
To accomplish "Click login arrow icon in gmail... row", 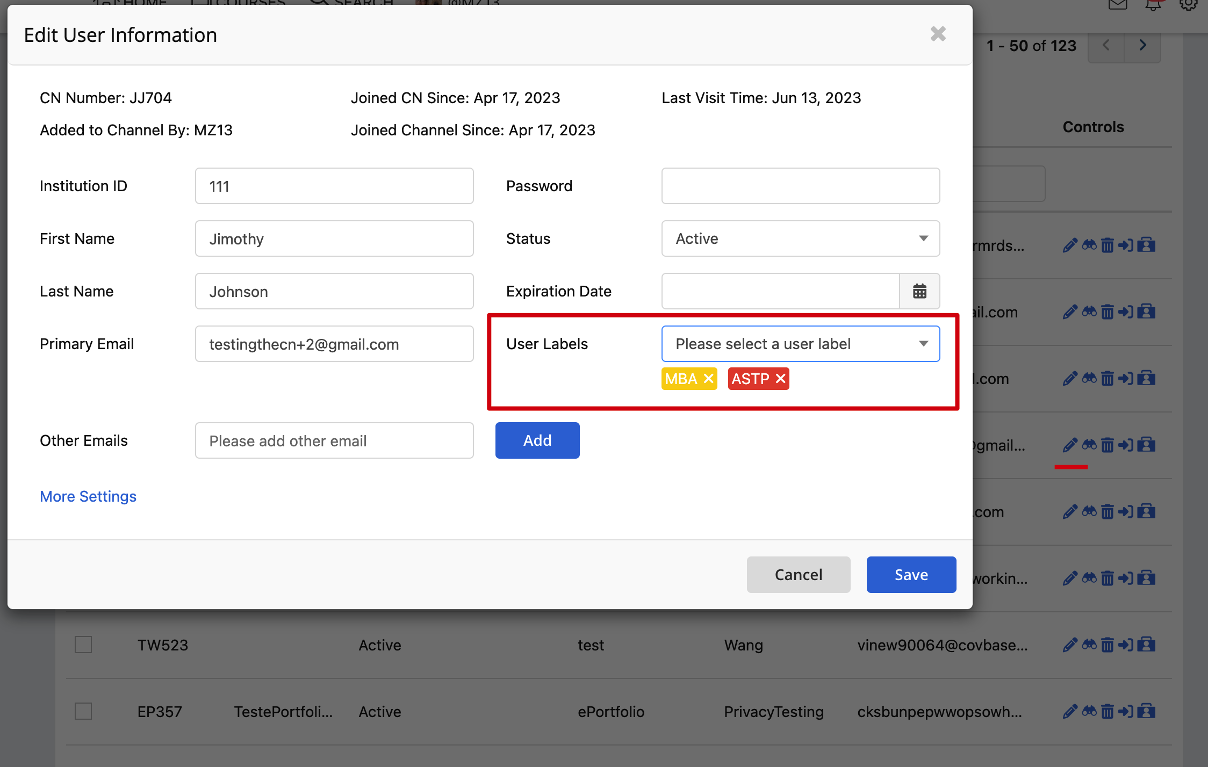I will 1126,445.
